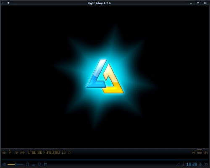Screen dimensions: 210x168
Task: Toggle the playlist panel list icon
Action: pos(199,152)
